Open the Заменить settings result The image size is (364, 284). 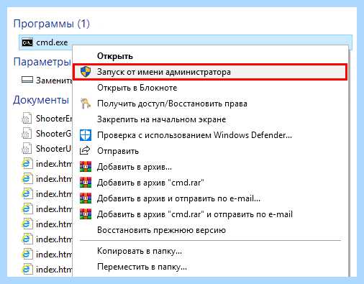[x=47, y=80]
